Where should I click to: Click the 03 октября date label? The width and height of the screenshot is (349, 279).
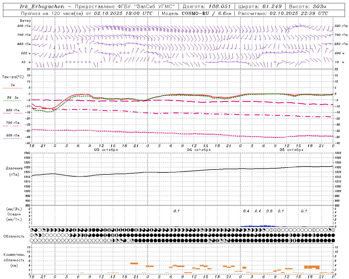(106, 150)
